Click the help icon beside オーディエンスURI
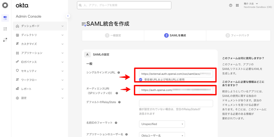274x137 pixels. [117, 93]
